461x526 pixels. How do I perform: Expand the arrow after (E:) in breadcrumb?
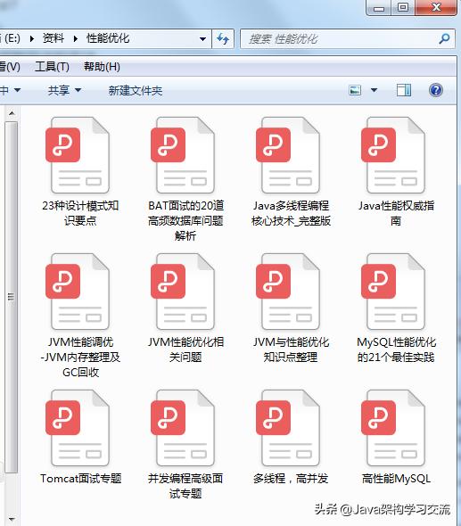pyautogui.click(x=32, y=39)
